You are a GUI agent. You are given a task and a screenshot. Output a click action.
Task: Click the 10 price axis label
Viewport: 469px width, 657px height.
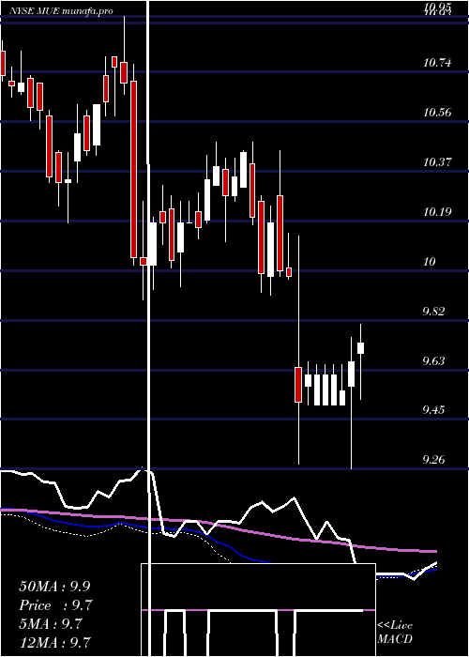point(430,262)
